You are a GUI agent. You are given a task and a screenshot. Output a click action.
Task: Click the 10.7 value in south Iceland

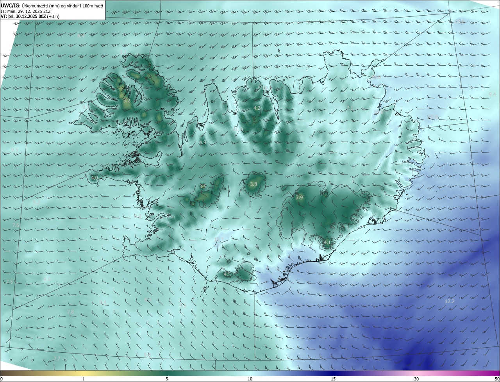pyautogui.click(x=219, y=240)
